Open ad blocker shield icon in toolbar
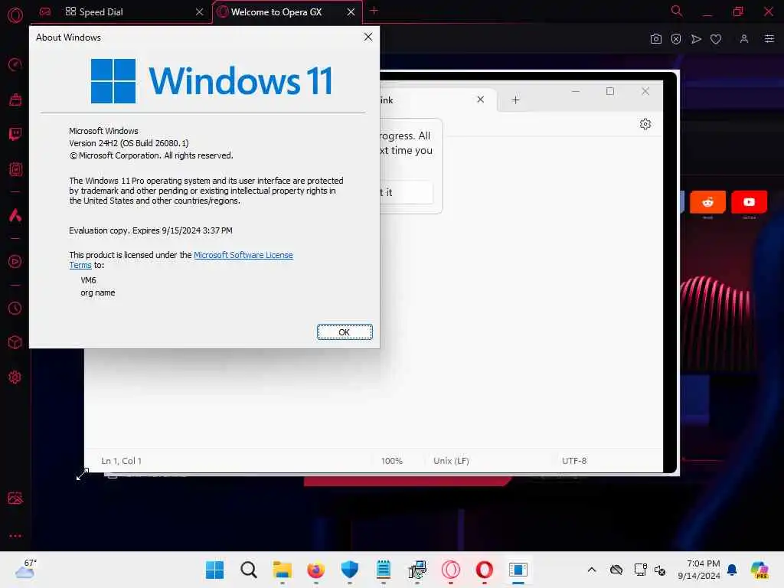This screenshot has width=784, height=588. pos(676,39)
